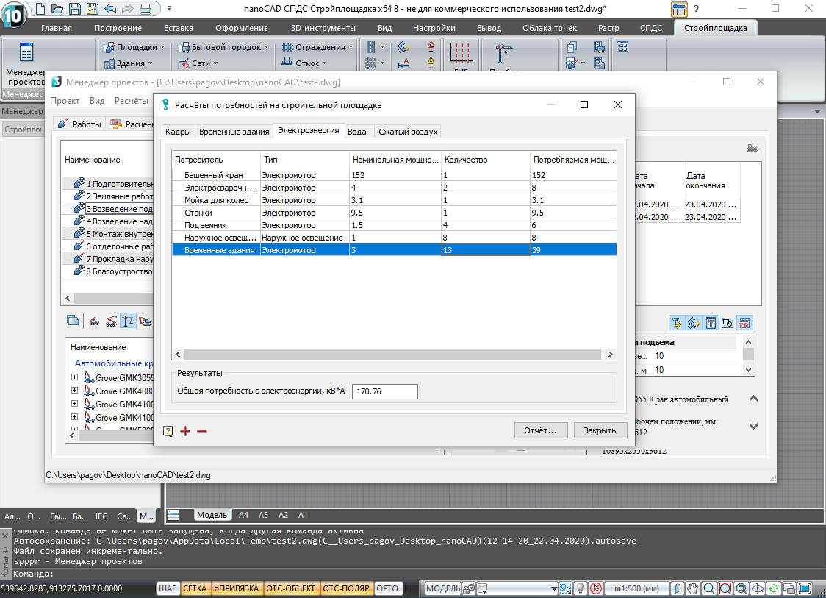This screenshot has width=826, height=598.
Task: Open Менеджер проектов ribbon button
Action: (x=25, y=64)
